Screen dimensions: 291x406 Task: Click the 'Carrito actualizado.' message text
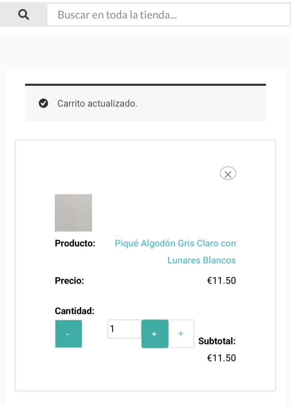(x=97, y=103)
